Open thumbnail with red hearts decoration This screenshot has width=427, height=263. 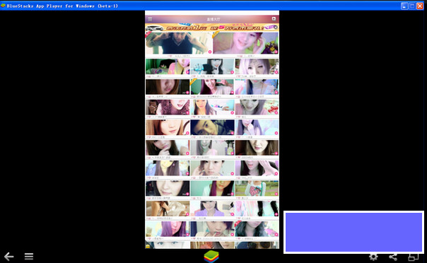[257, 107]
